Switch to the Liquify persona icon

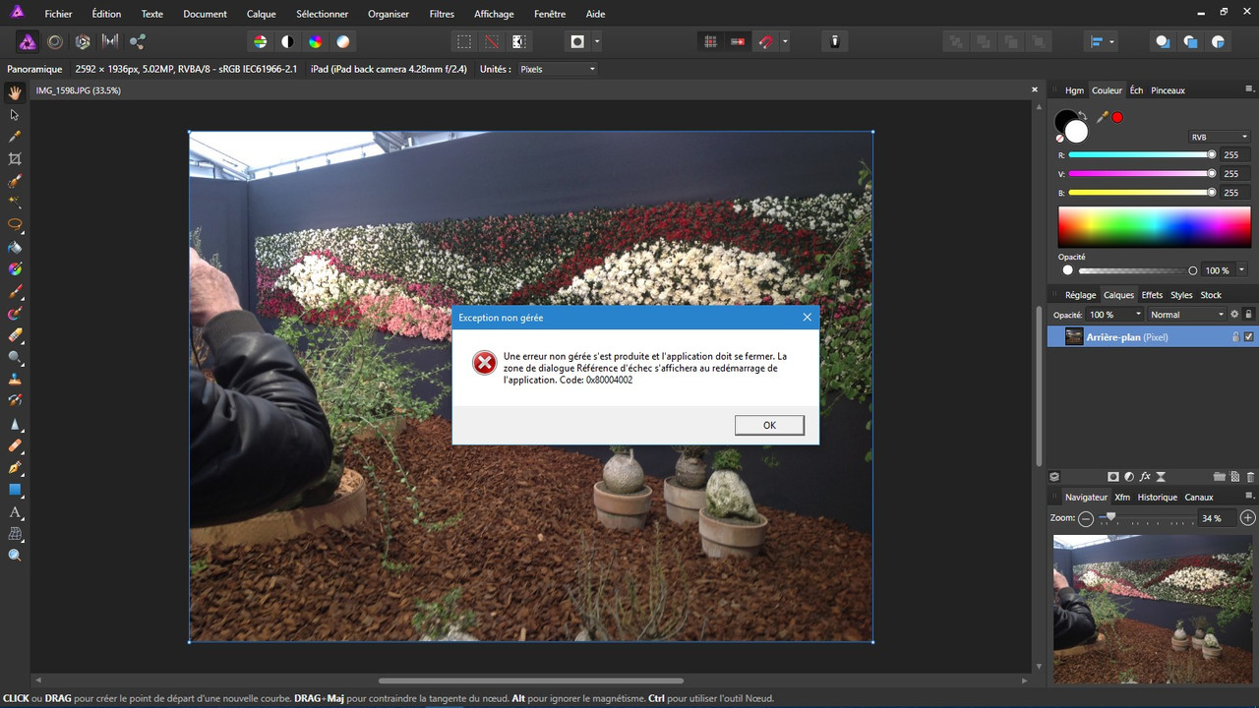(55, 41)
